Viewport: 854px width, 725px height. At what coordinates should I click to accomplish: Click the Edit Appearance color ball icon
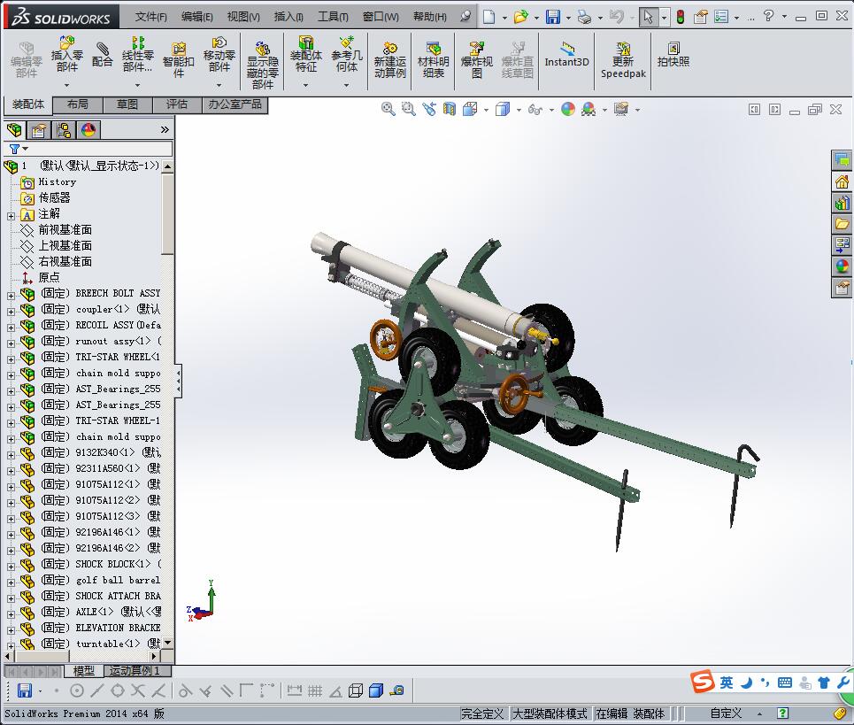pyautogui.click(x=567, y=109)
